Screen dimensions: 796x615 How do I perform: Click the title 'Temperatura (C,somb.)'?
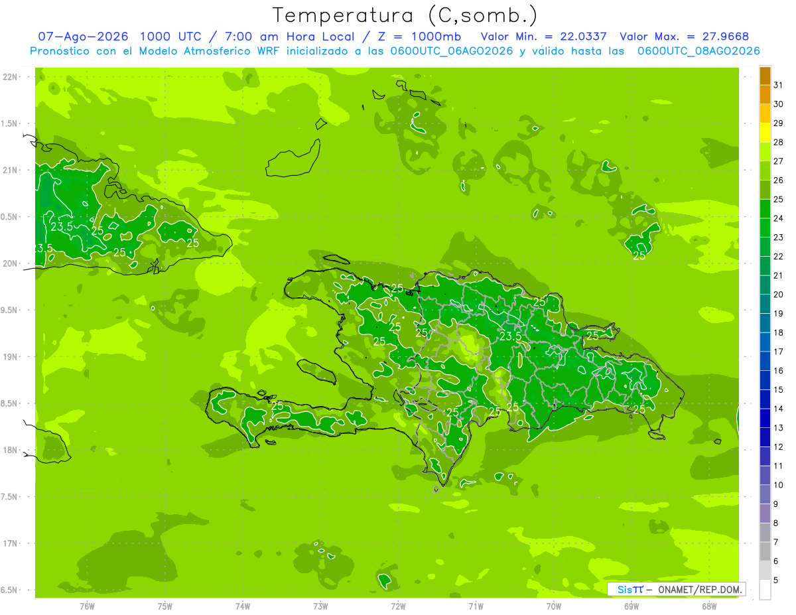405,15
